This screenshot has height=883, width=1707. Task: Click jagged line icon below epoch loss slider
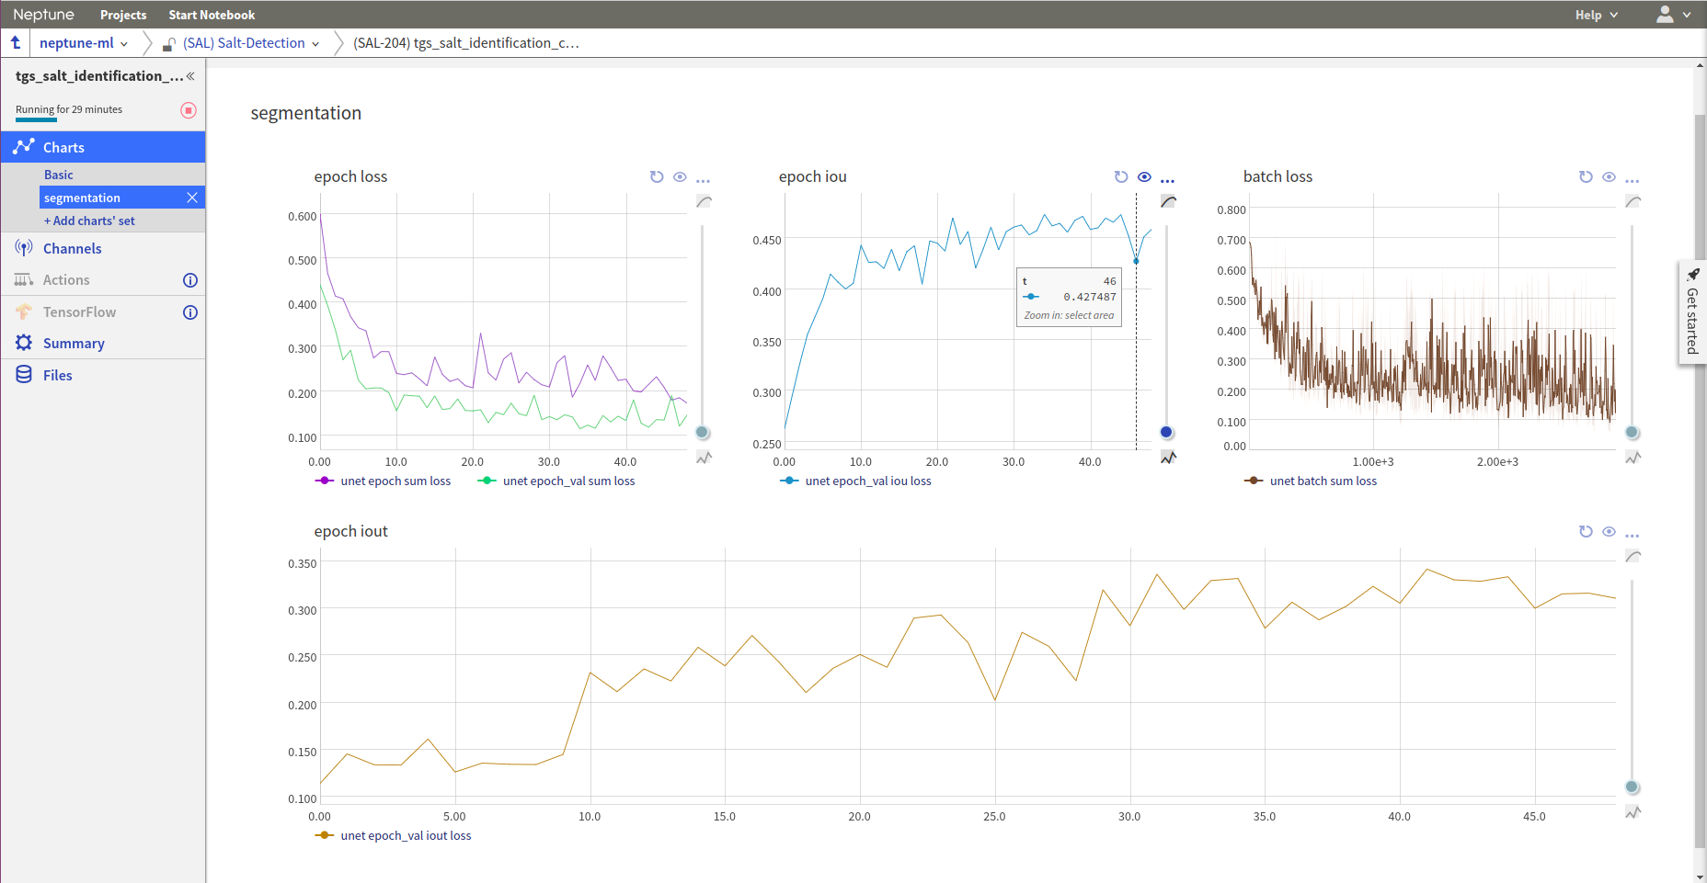[704, 458]
